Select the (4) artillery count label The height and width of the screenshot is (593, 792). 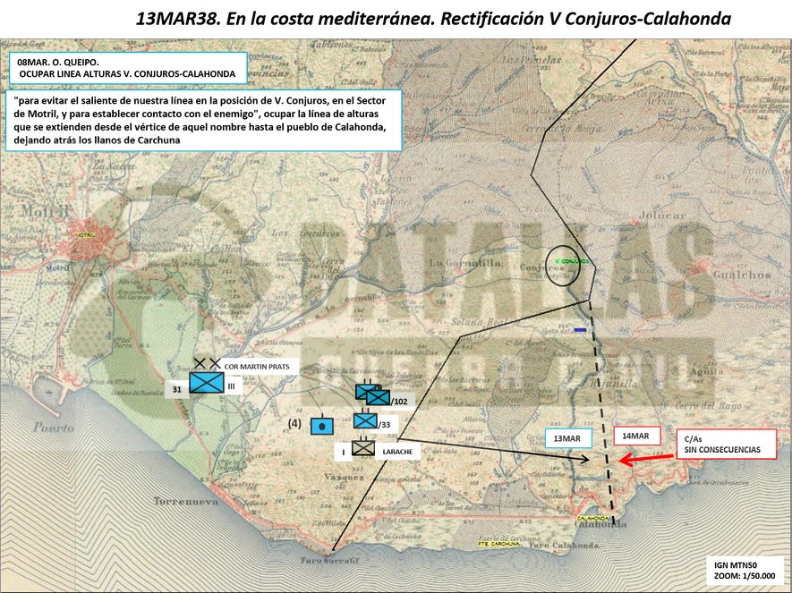294,424
